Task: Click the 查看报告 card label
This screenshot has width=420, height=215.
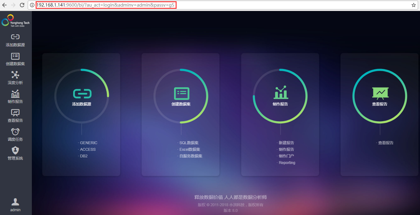Action: (380, 104)
